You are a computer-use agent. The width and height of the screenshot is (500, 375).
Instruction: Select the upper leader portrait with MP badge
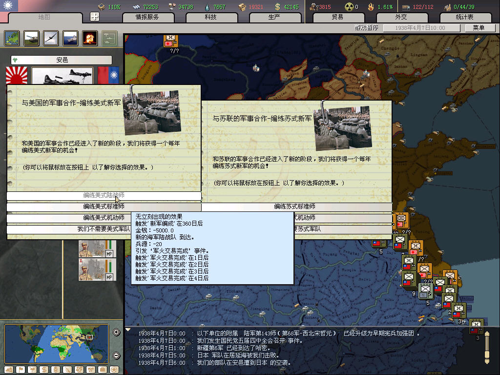tap(97, 249)
